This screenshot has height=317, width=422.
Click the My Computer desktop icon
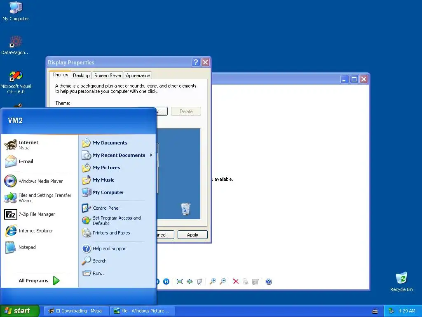(x=16, y=11)
